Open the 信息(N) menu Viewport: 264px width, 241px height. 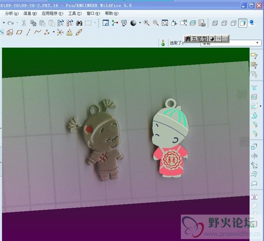pos(30,13)
